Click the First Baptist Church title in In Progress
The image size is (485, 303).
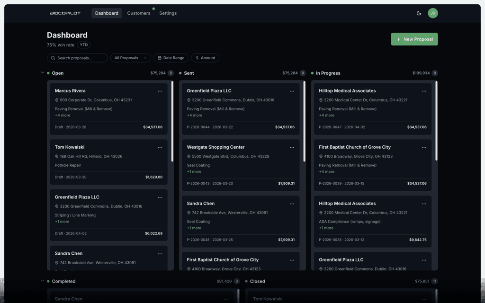pyautogui.click(x=355, y=147)
